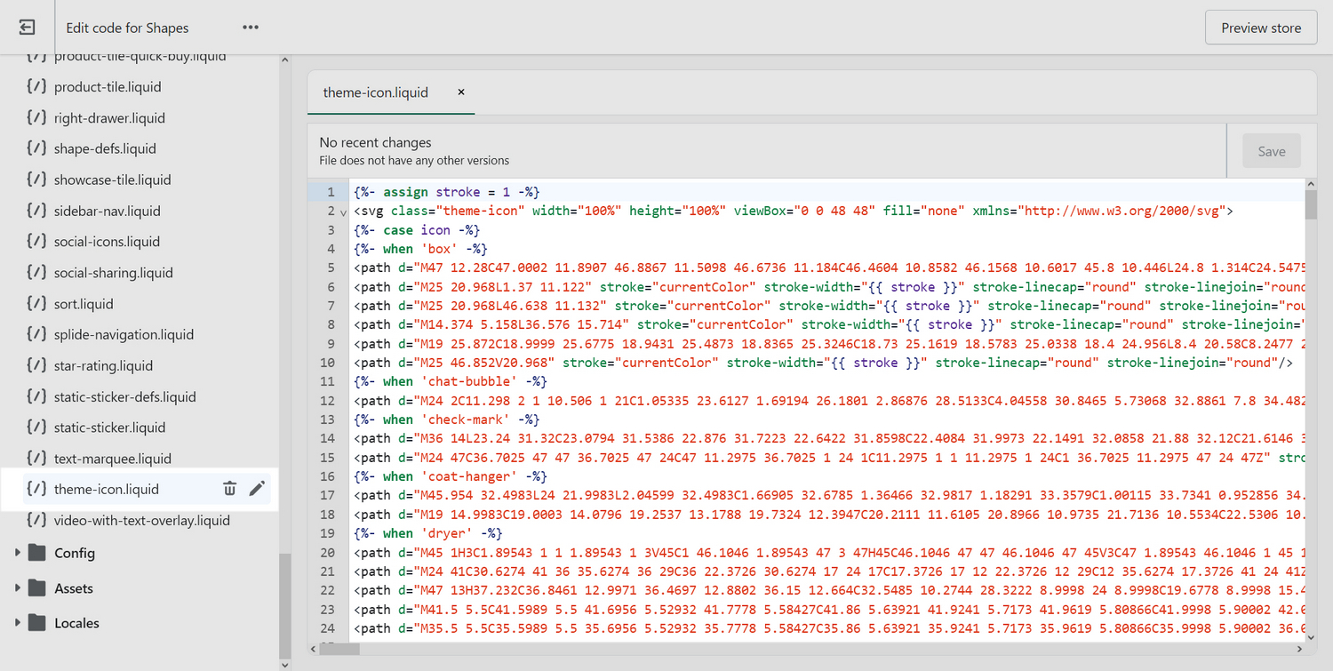
Task: Click file icon beside sort.liquid
Action: (36, 304)
